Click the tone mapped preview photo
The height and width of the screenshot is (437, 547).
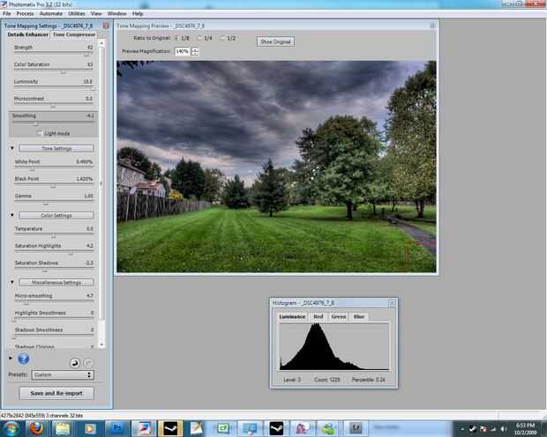pyautogui.click(x=276, y=167)
